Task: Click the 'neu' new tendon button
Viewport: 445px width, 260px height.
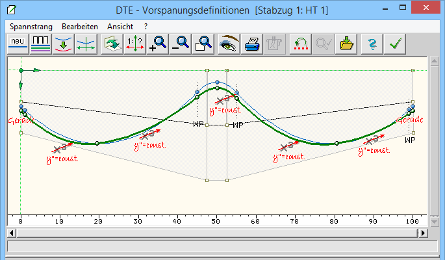Action: 17,44
